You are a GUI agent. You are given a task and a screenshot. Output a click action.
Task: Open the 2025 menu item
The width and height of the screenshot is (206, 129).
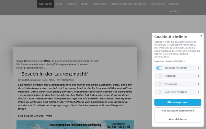[59, 4]
